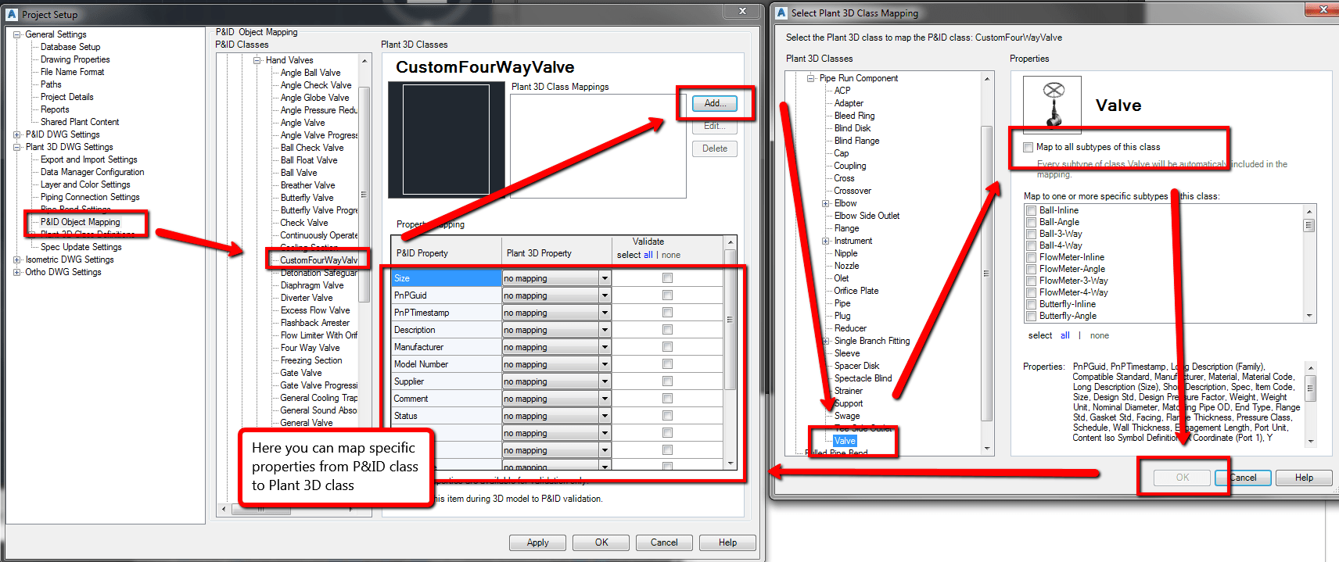Image resolution: width=1339 pixels, height=562 pixels.
Task: Click Cancel in Select Plant 3D Class Mapping
Action: click(x=1244, y=478)
